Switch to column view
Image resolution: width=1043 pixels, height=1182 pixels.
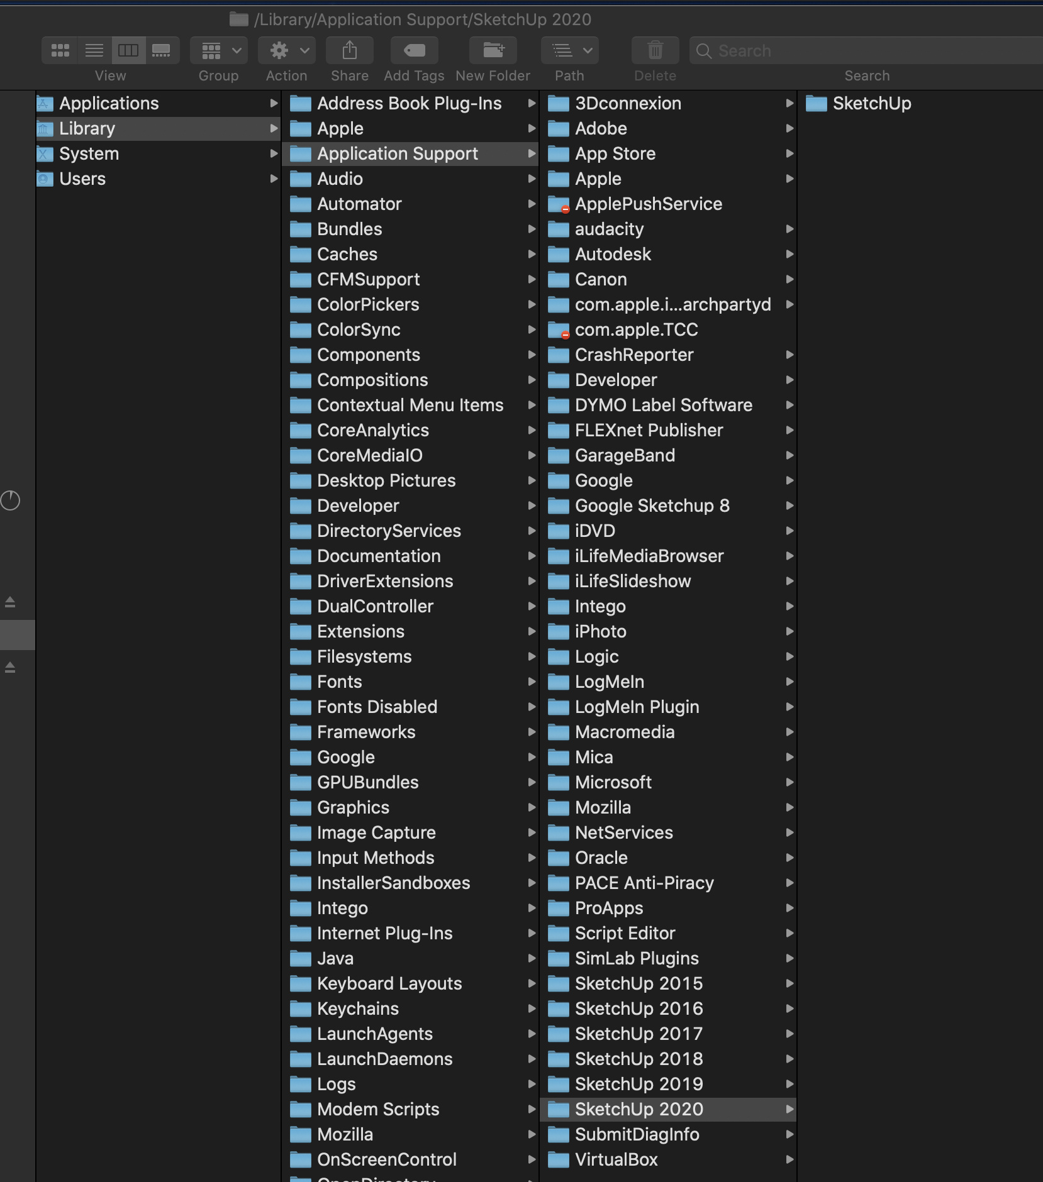(x=128, y=50)
